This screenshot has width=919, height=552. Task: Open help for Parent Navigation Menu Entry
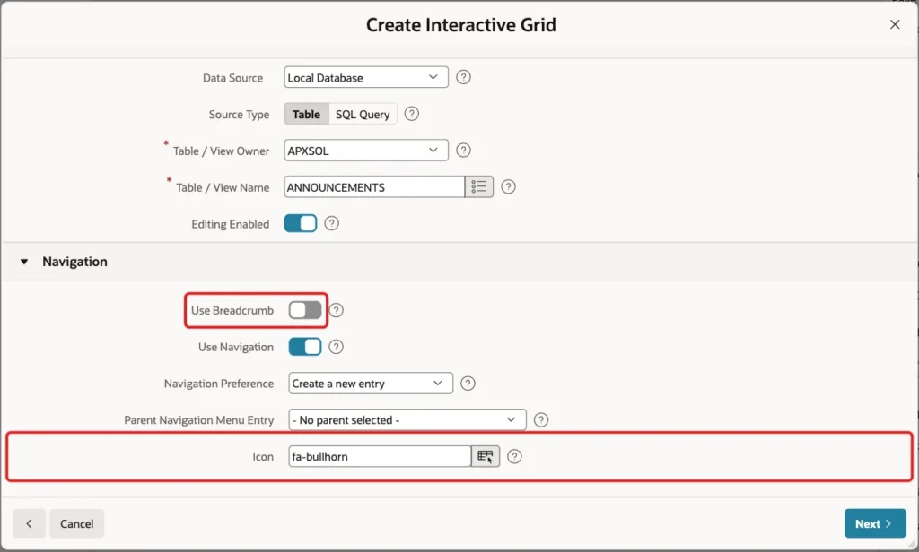tap(541, 419)
